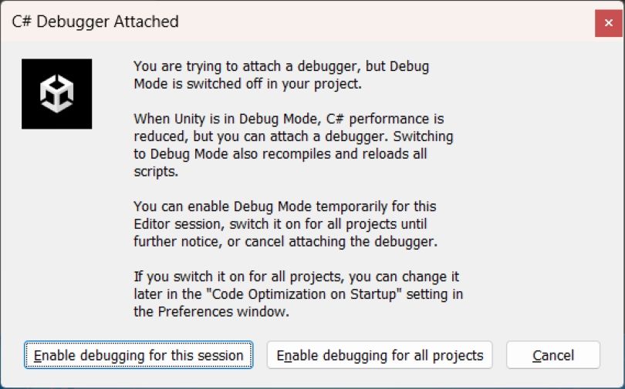Click the line starting "Editor session, switch it on"
The height and width of the screenshot is (389, 625).
tap(280, 224)
